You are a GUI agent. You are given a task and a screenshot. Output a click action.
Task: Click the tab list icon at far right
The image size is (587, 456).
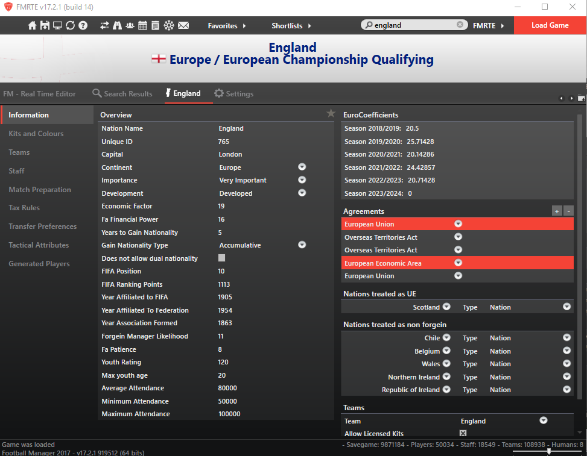click(x=582, y=98)
